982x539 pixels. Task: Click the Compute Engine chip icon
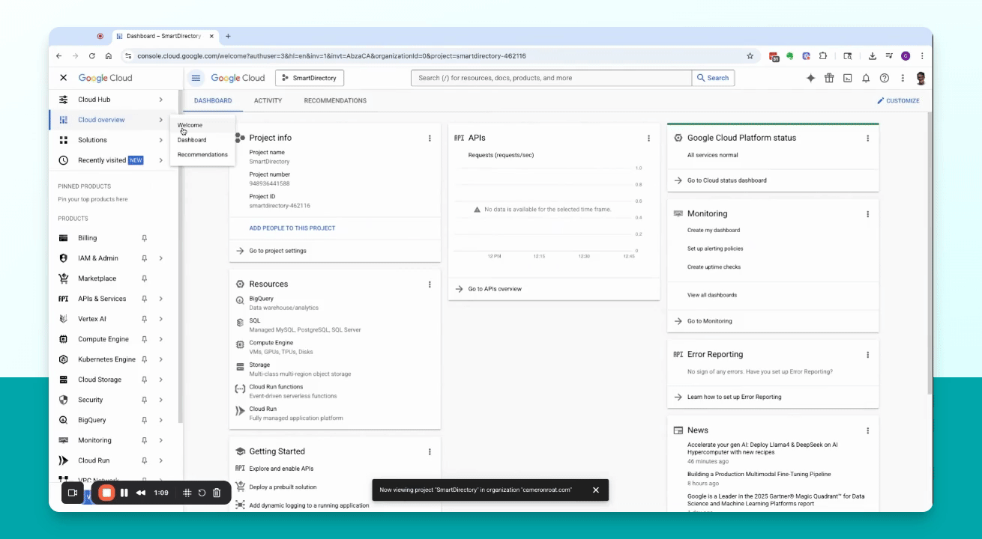click(64, 339)
